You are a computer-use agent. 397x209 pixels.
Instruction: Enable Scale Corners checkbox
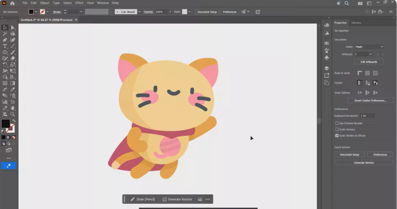click(x=337, y=129)
